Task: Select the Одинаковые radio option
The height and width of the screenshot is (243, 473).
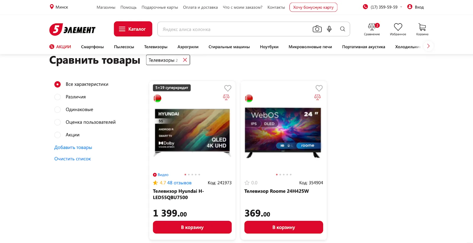Action: coord(58,110)
